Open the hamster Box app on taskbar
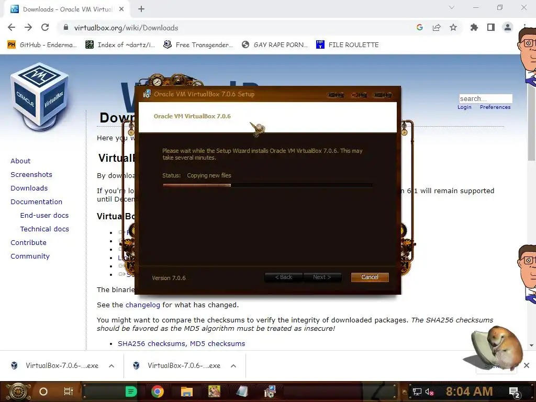The image size is (536, 402). [214, 392]
